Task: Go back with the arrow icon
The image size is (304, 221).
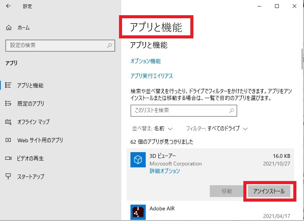Action: click(x=8, y=6)
